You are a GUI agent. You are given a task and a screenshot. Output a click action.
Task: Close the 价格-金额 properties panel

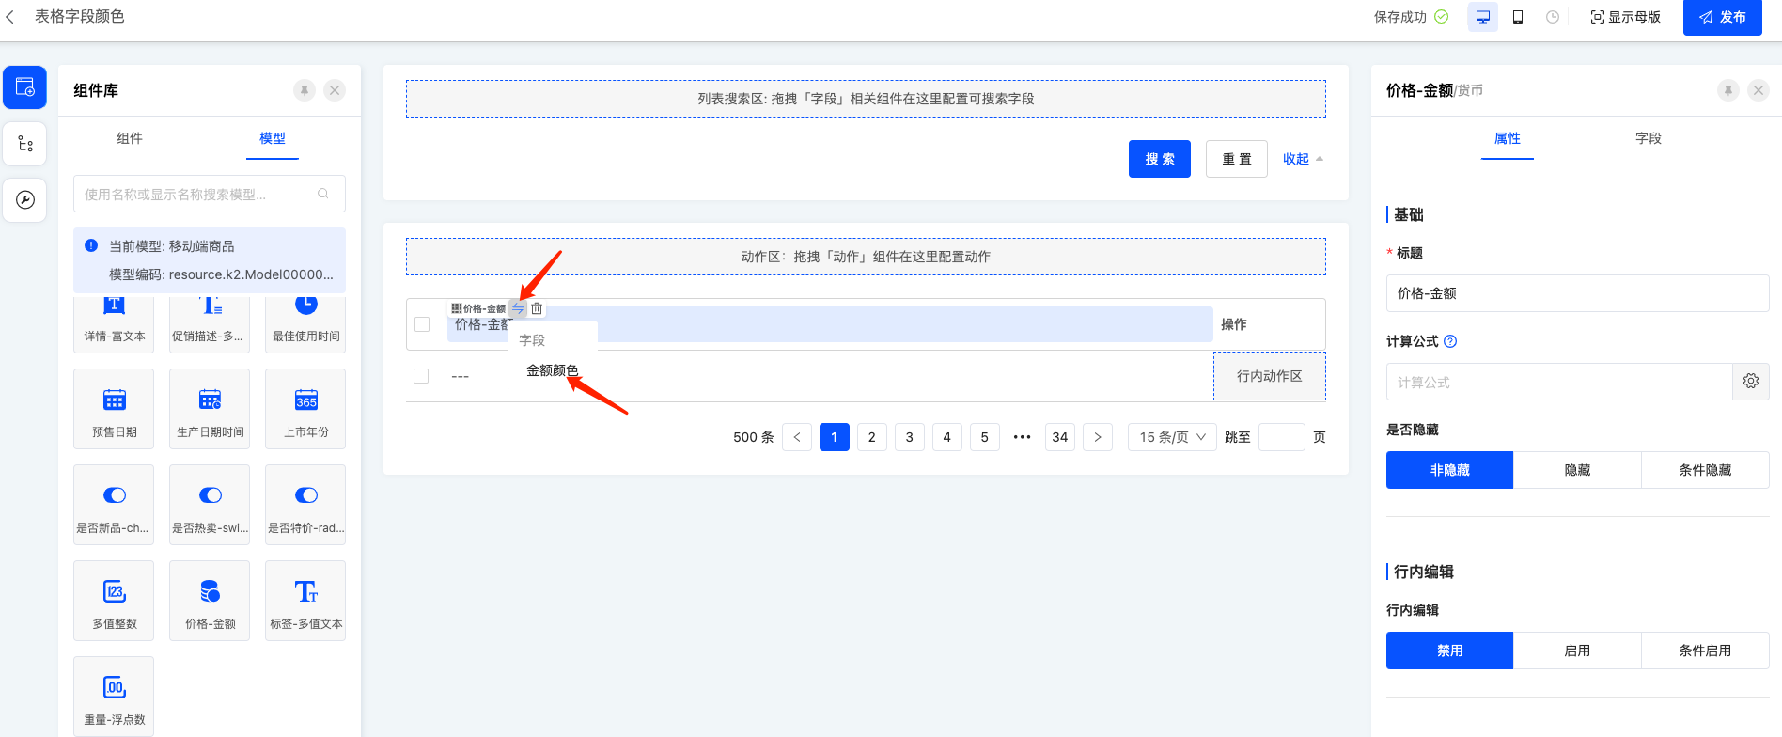coord(1759,90)
